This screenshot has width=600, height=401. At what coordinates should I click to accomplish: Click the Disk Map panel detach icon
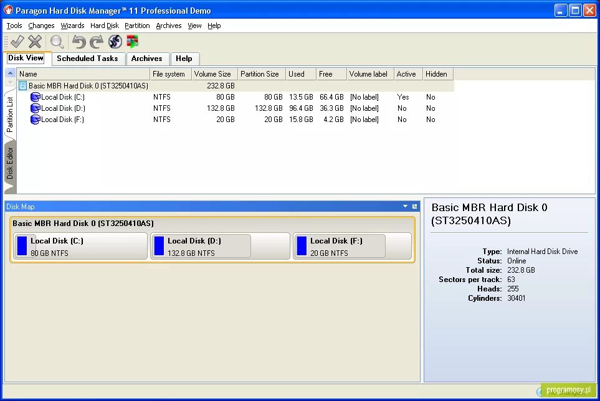[415, 207]
